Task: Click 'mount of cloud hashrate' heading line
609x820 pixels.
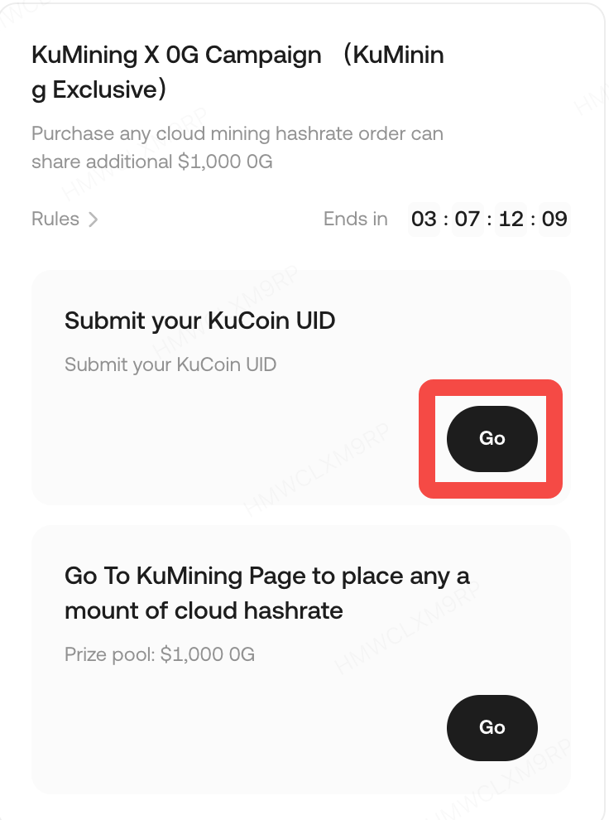Action: click(x=204, y=611)
